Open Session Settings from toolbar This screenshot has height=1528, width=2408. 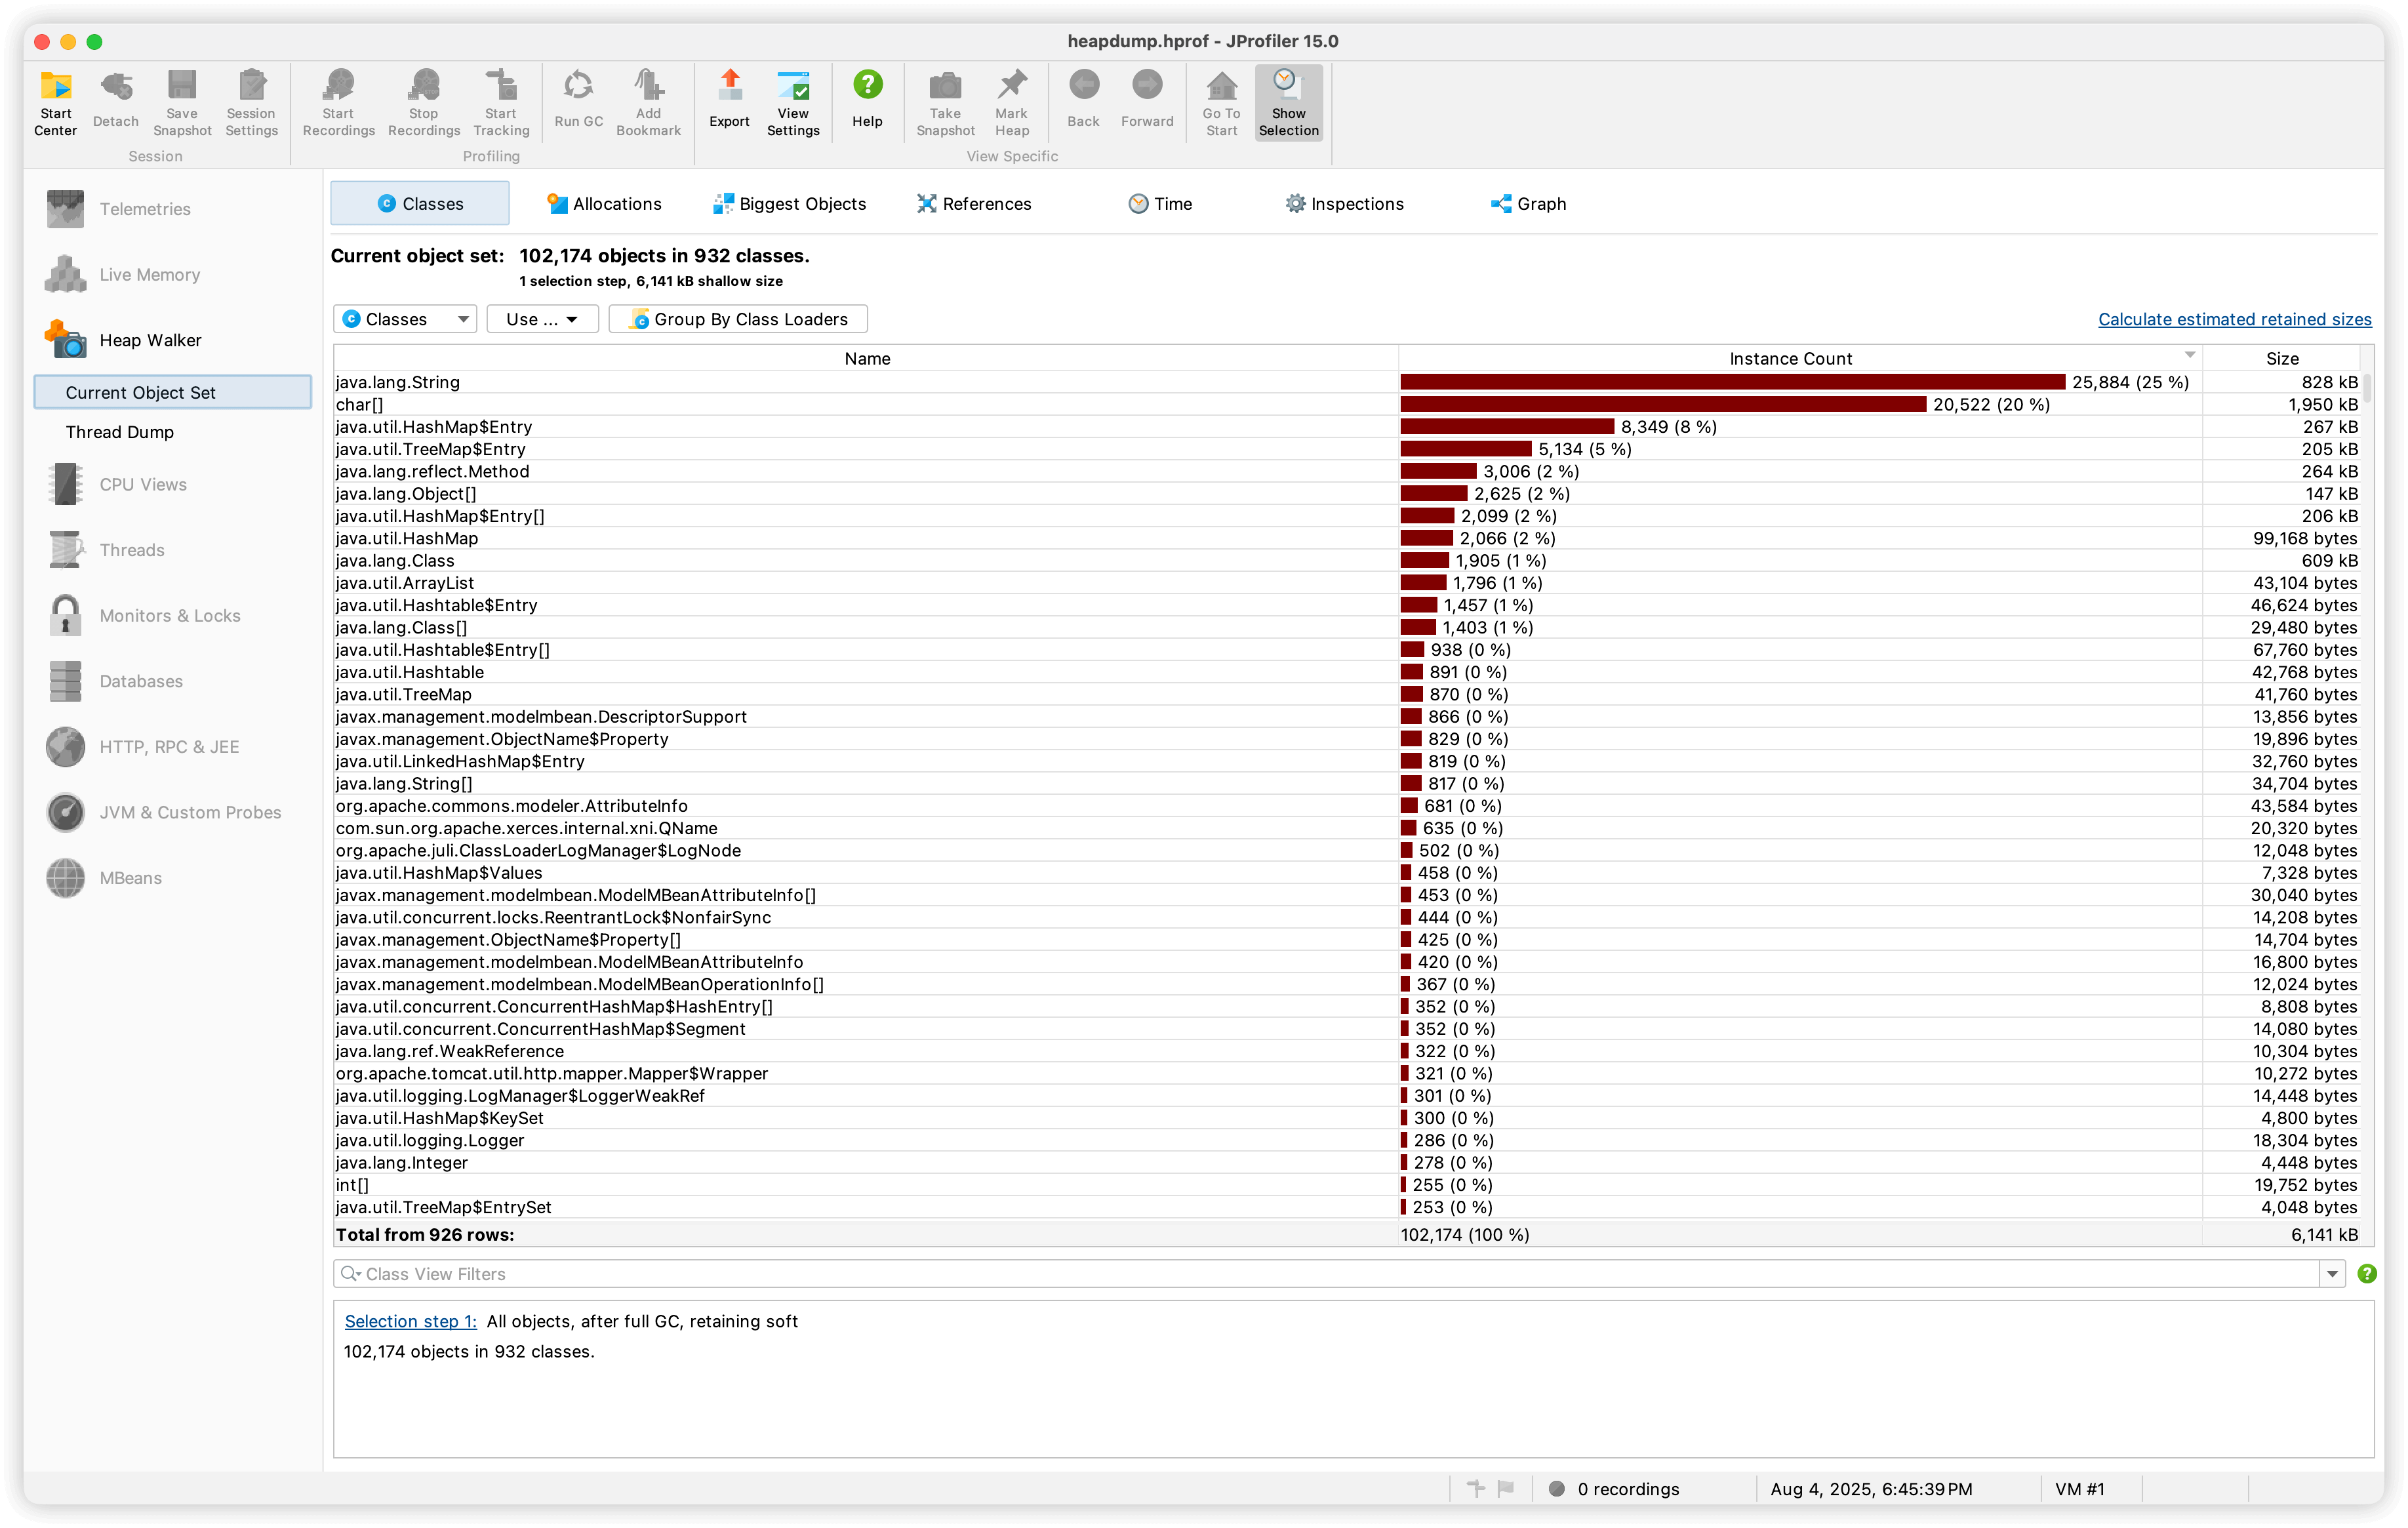click(251, 103)
